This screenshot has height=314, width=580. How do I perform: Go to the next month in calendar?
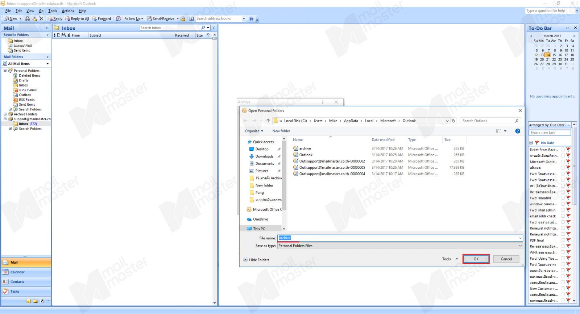point(574,36)
